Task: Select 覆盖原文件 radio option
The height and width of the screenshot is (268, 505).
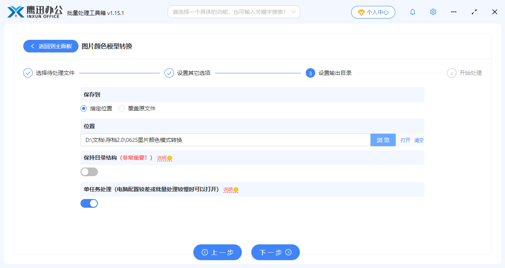Action: [137, 108]
